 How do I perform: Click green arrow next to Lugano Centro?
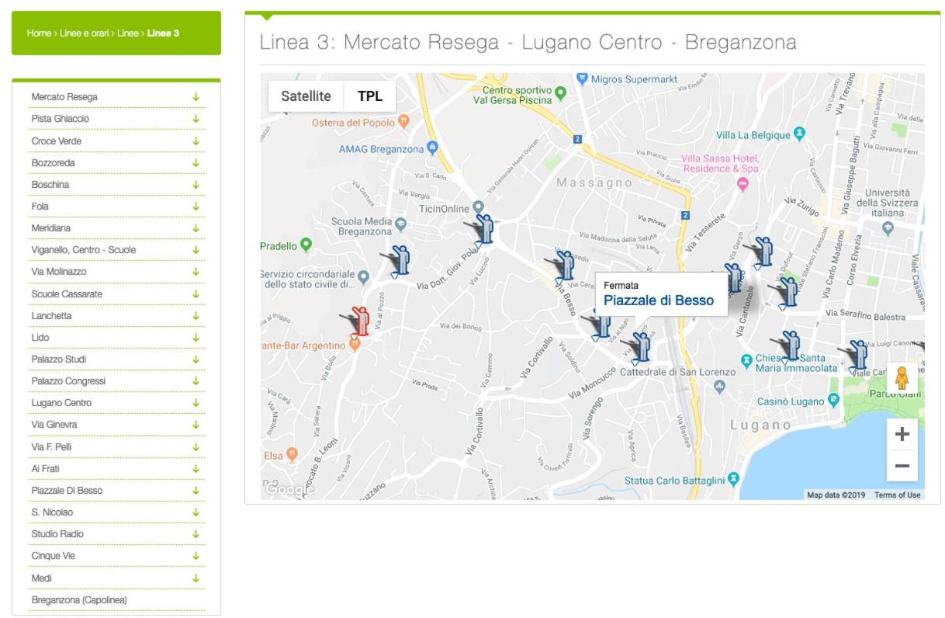pyautogui.click(x=196, y=403)
